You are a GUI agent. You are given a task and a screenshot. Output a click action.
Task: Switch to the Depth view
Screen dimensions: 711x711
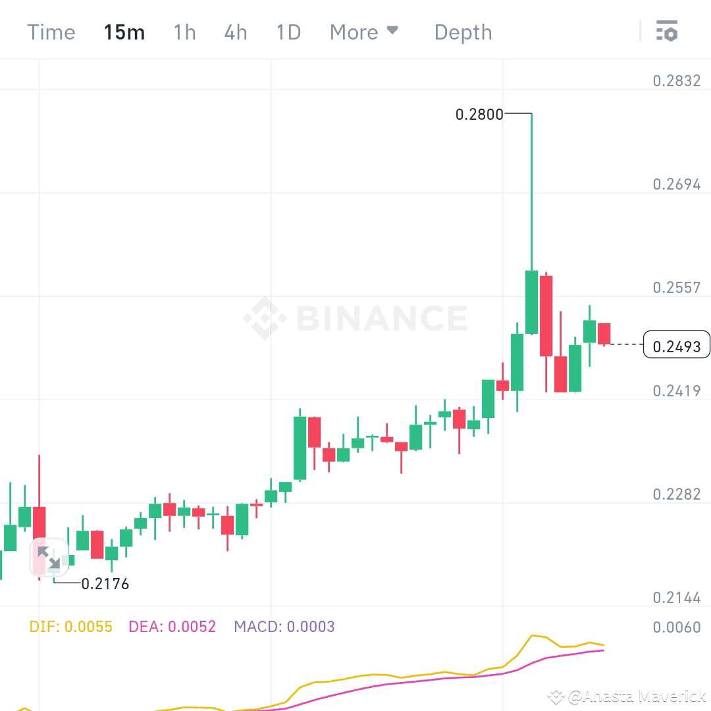463,31
